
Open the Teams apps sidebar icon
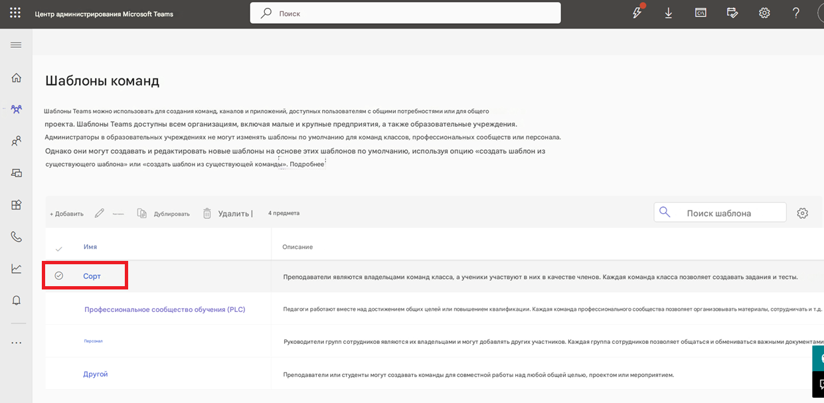[17, 204]
